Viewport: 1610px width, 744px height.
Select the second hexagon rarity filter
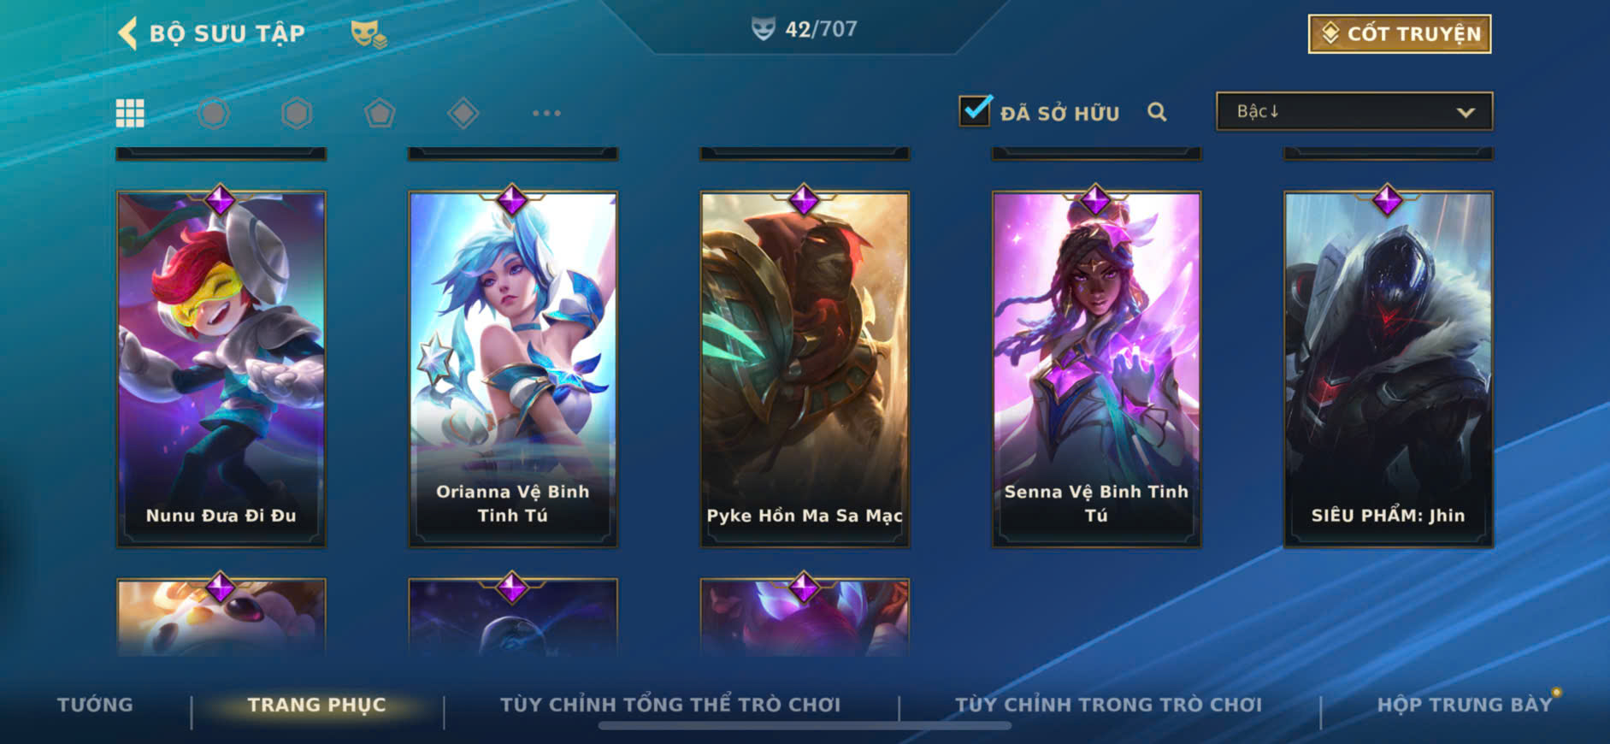click(297, 113)
